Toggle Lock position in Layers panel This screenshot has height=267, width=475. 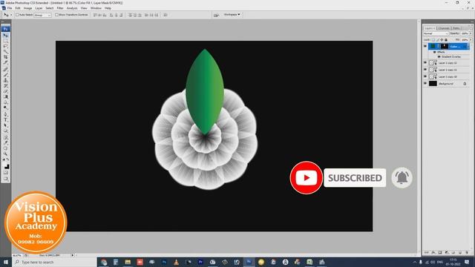442,39
